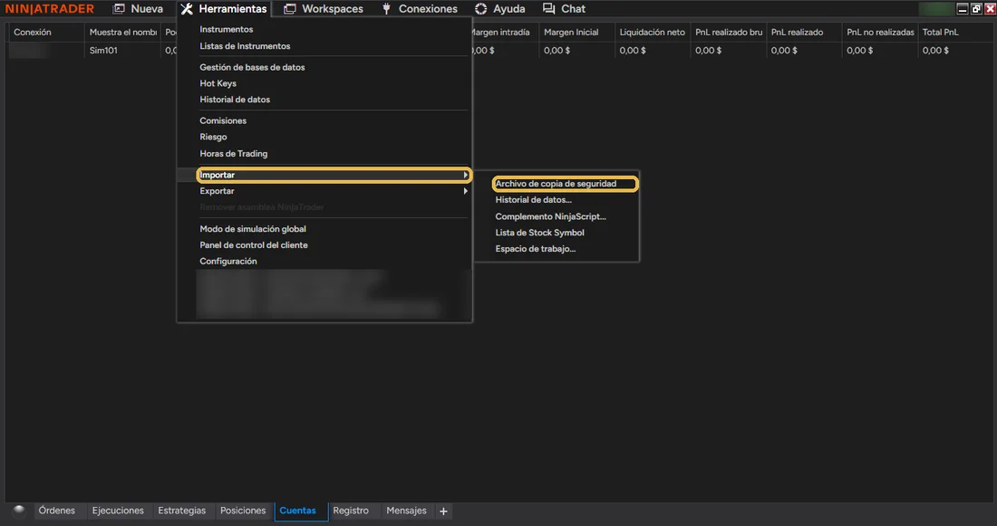Click the Muestra el nombre column header
Image resolution: width=997 pixels, height=526 pixels.
point(122,33)
